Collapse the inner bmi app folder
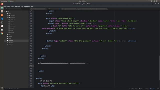The width and height of the screenshot is (160, 90). [x=6, y=13]
